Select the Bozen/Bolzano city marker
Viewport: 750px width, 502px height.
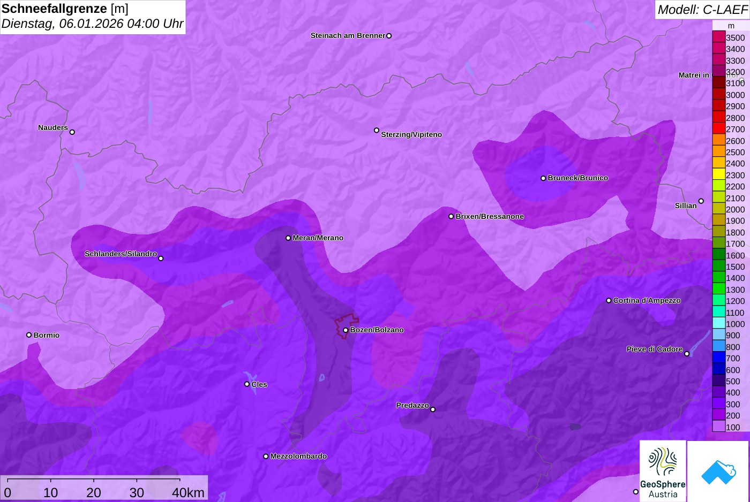346,330
